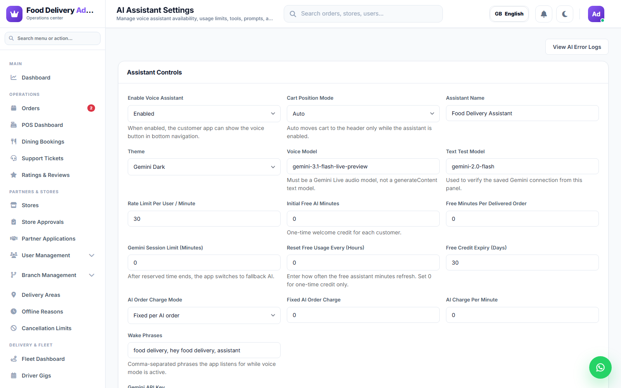621x388 pixels.
Task: Click the Dashboard chart icon
Action: coord(14,78)
